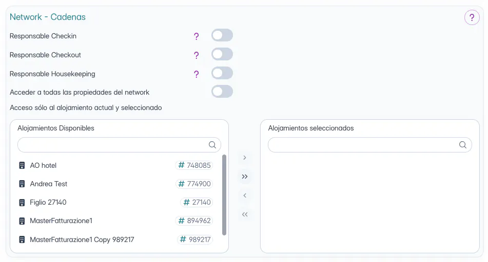Move all properties right with double arrow
488x262 pixels.
click(x=245, y=177)
